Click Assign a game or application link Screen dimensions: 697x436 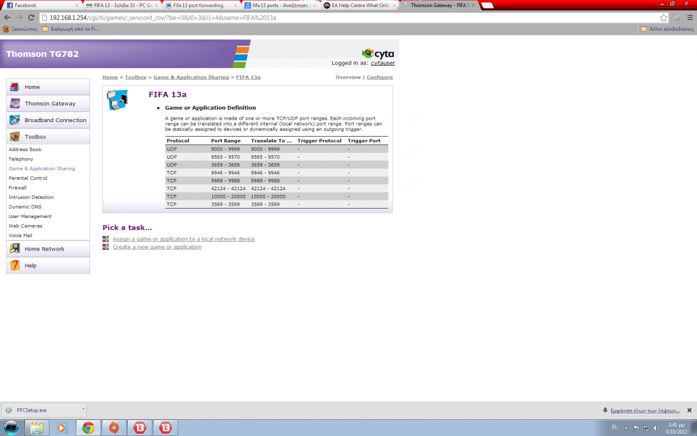coord(184,239)
